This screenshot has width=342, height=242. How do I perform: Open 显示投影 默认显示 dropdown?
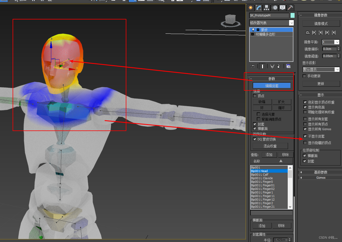(x=321, y=70)
